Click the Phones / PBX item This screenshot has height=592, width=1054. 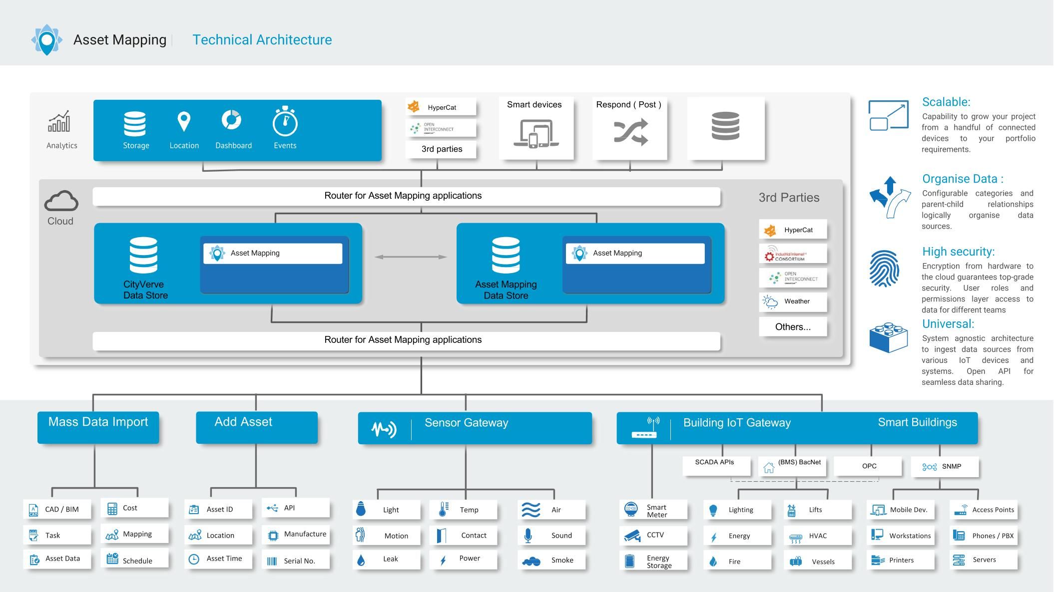pyautogui.click(x=984, y=536)
